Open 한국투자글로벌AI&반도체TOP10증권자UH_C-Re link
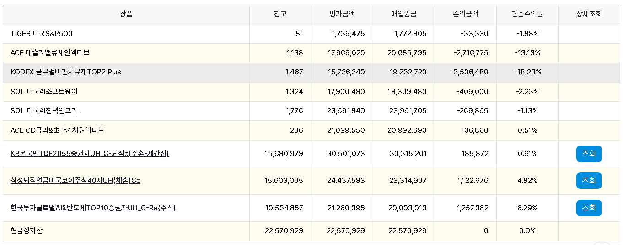The image size is (623, 245). click(x=93, y=208)
